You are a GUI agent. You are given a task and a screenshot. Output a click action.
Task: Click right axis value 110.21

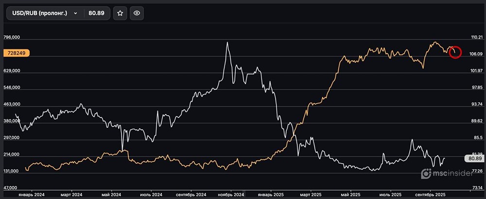(x=477, y=37)
